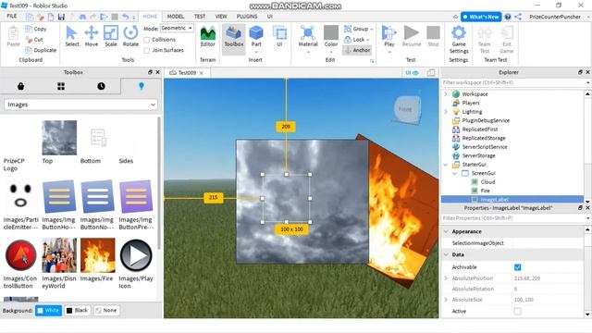The image size is (592, 333).
Task: Switch to the PLUGINS ribbon tab
Action: [247, 17]
